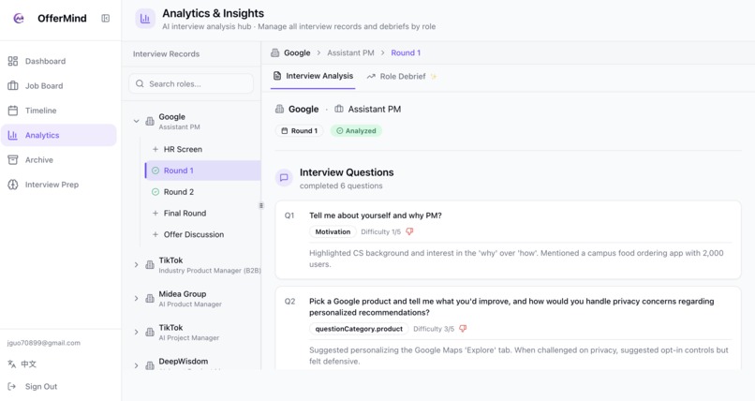
Task: Click the plus icon beside Offer Discussion
Action: (x=155, y=234)
